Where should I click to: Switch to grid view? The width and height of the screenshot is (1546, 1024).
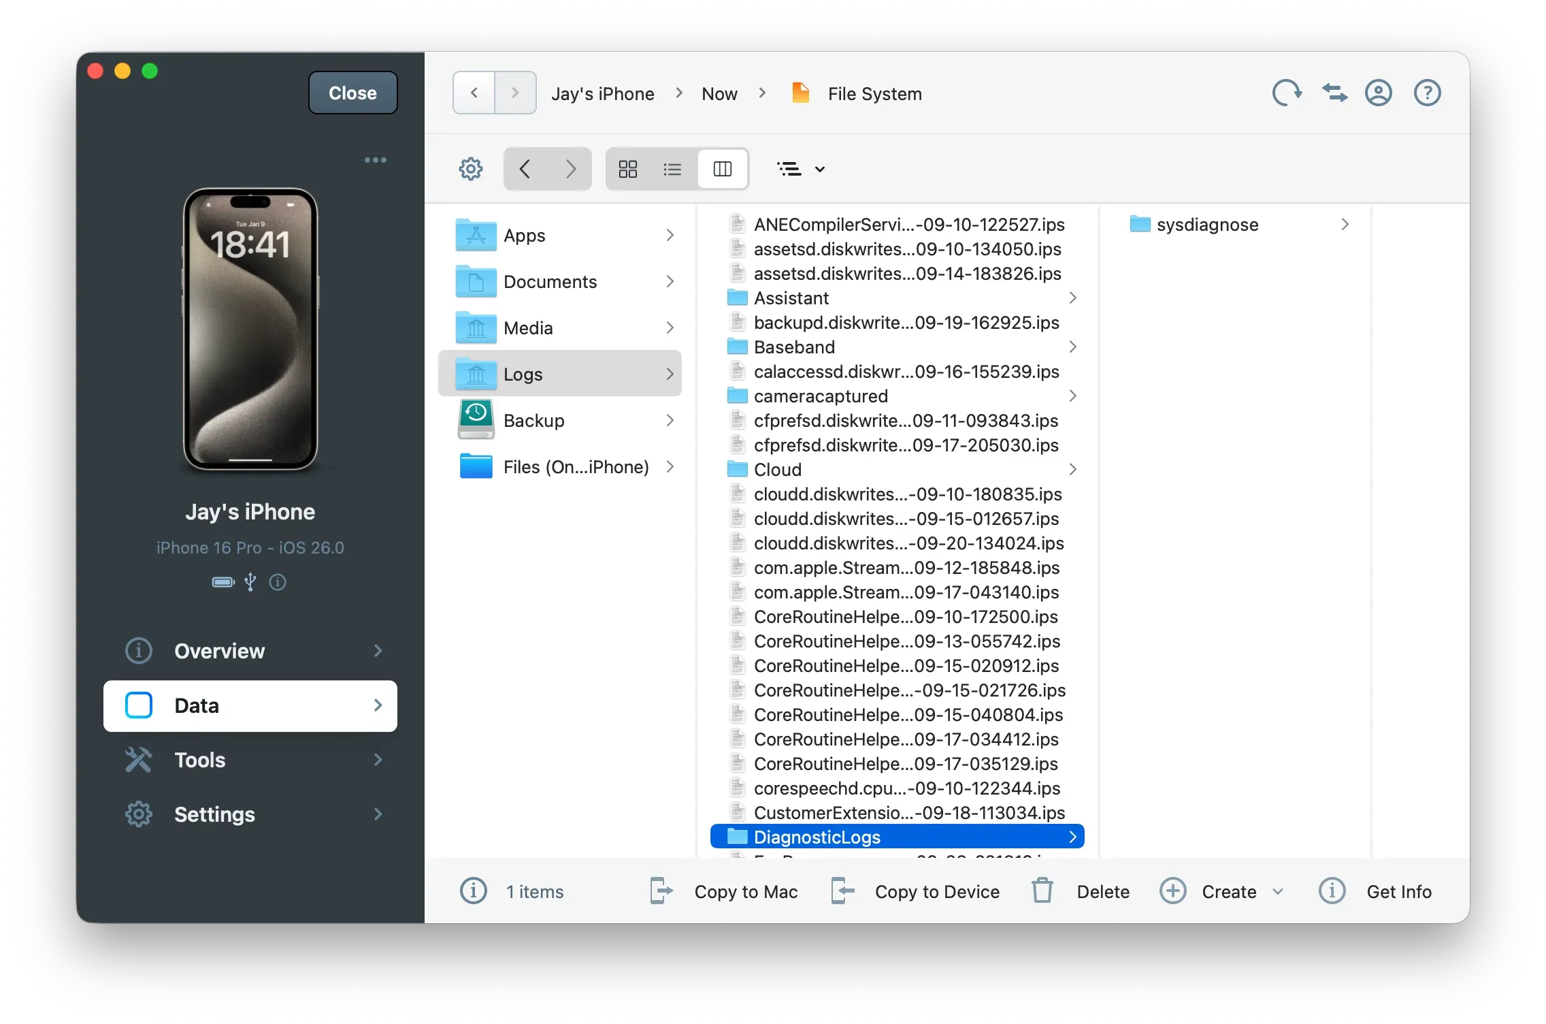(627, 168)
